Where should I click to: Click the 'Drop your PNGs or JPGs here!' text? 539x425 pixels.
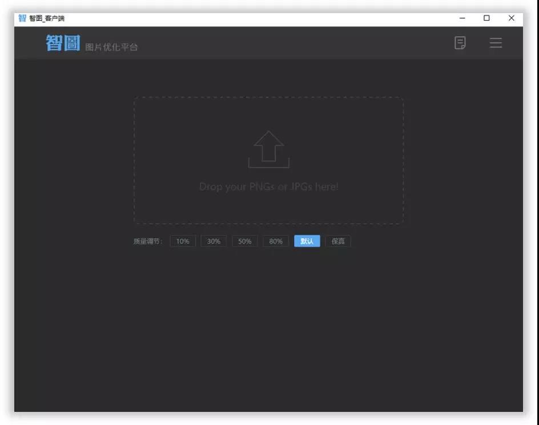point(268,187)
